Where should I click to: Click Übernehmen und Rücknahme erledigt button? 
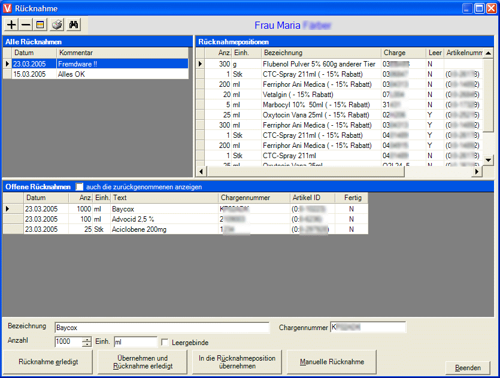143,362
